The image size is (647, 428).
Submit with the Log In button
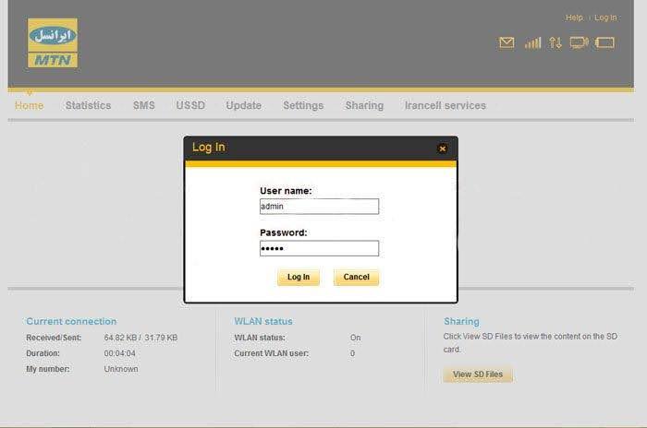click(x=299, y=278)
